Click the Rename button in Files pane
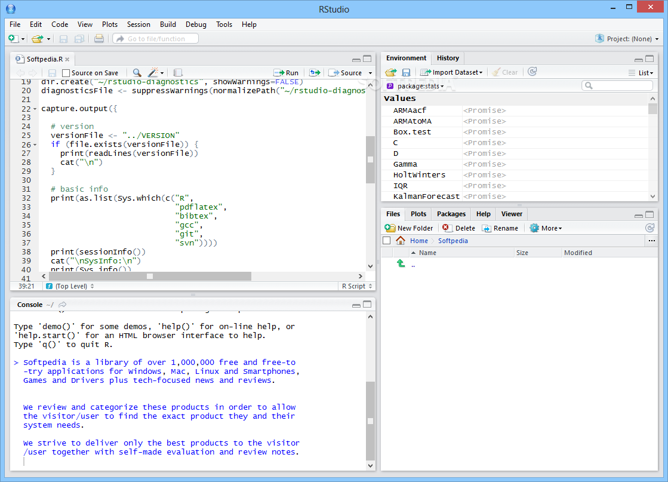668x482 pixels. pos(500,228)
